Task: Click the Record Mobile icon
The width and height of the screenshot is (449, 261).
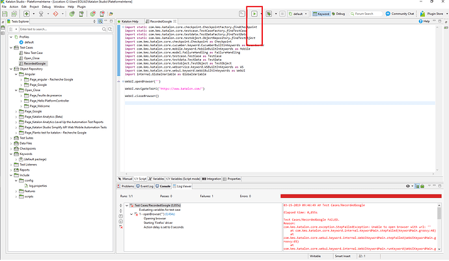Action: (x=102, y=14)
